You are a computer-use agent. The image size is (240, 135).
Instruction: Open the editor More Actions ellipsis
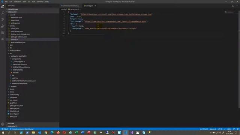coord(237,6)
